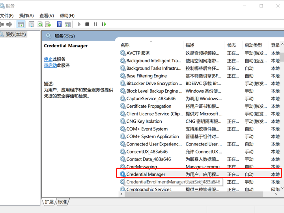Switch to the 标准 tab
The height and width of the screenshot is (213, 284).
pos(62,202)
